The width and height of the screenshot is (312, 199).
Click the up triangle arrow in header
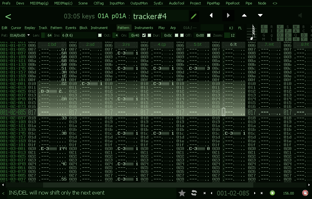click(x=244, y=15)
